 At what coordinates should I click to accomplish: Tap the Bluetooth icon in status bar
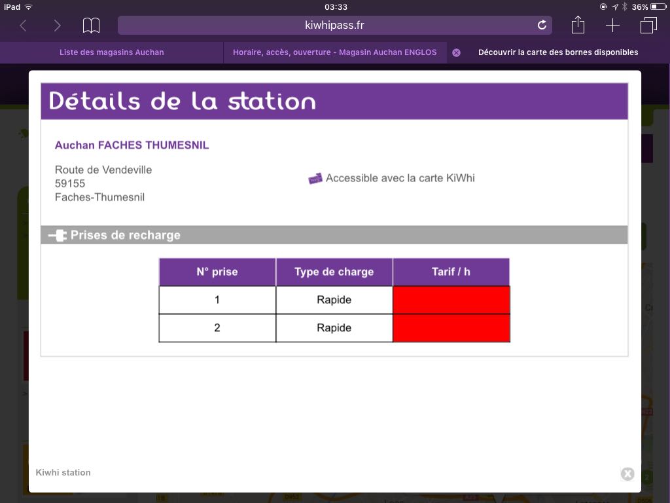pyautogui.click(x=624, y=7)
